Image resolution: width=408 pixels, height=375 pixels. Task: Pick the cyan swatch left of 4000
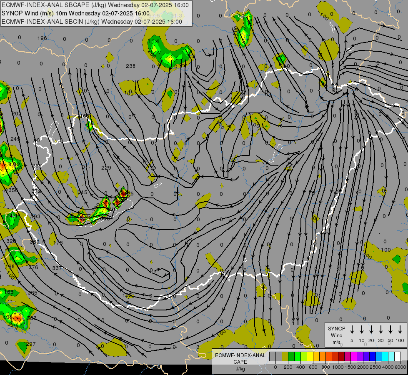click(385, 357)
